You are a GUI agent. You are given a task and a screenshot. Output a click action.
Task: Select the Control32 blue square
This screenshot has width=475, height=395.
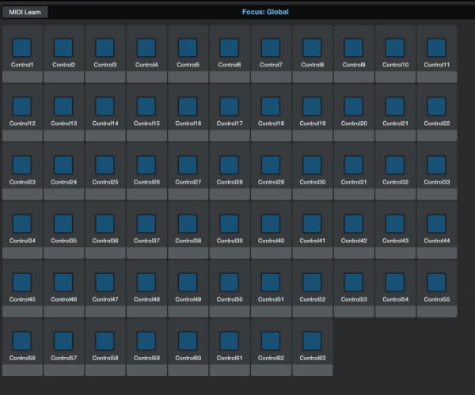pos(395,165)
